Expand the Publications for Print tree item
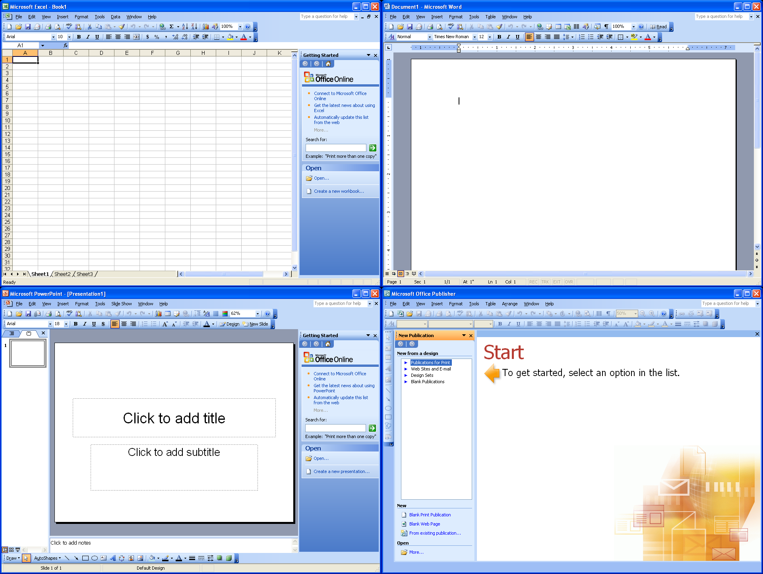763x574 pixels. click(x=406, y=363)
